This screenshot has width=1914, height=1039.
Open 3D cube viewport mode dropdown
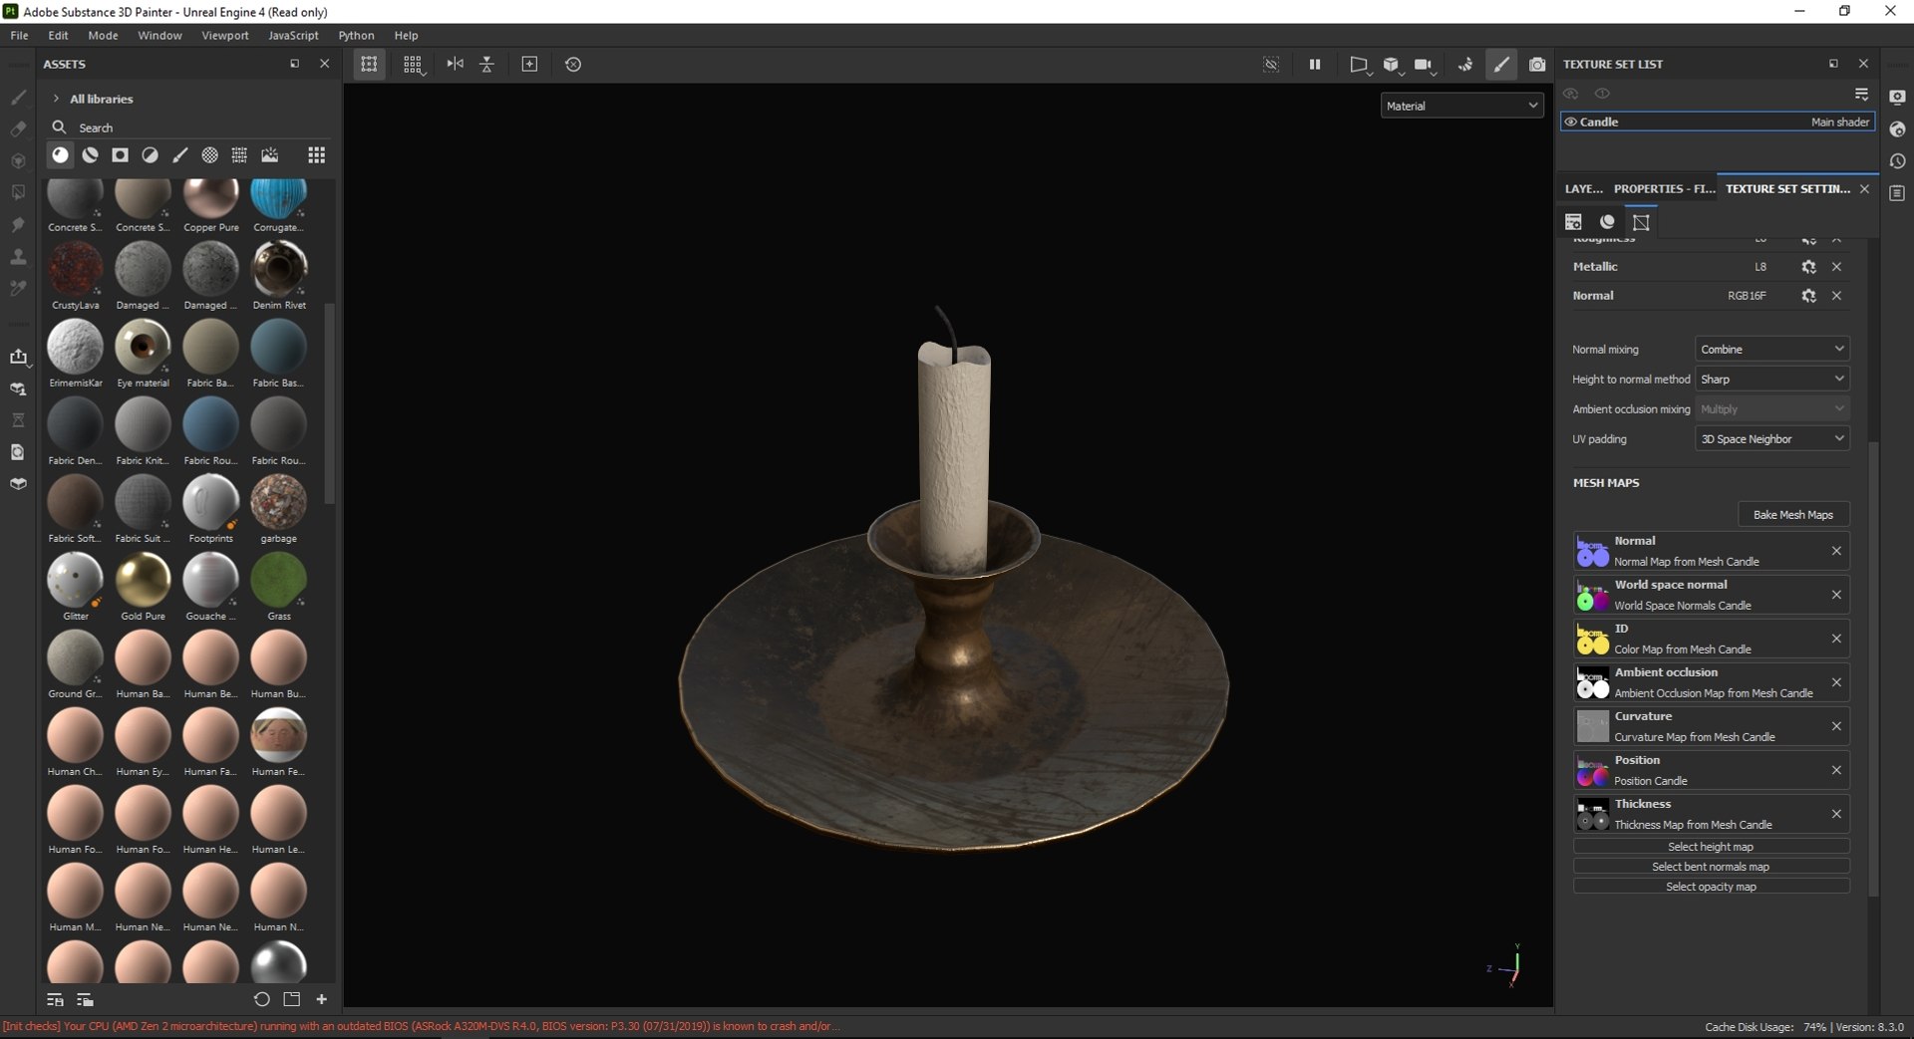(x=1393, y=65)
